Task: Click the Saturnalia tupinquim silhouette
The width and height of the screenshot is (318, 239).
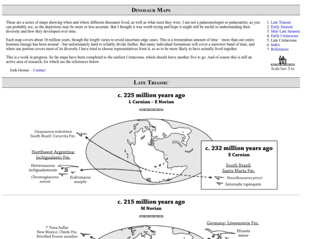Action: coord(220,184)
